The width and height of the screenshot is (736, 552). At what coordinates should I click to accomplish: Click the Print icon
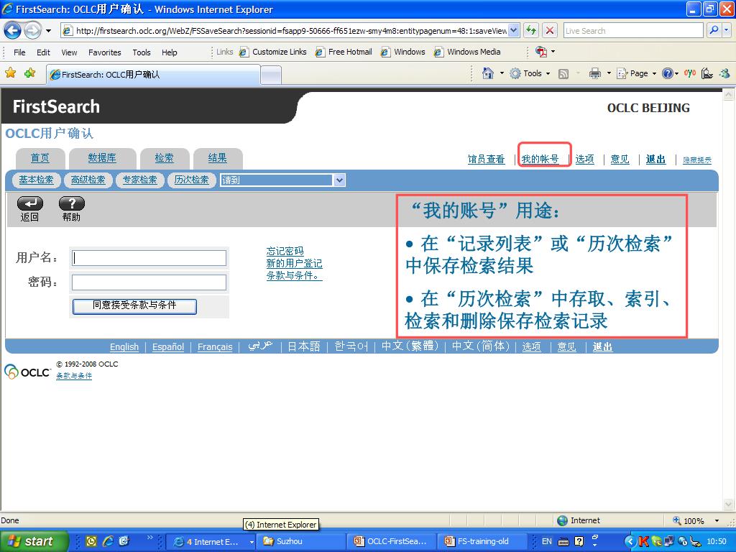click(594, 73)
